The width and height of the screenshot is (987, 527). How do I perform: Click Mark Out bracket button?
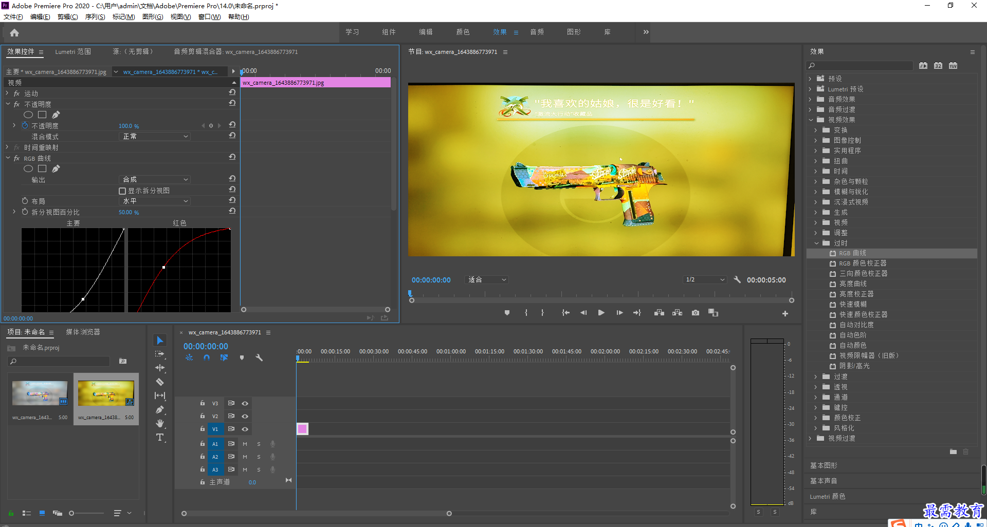tap(542, 313)
